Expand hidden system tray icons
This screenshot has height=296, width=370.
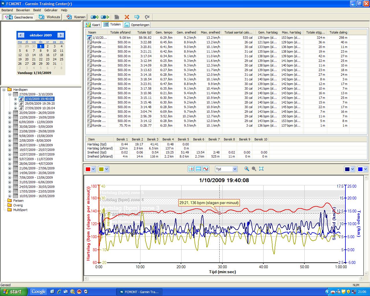click(x=327, y=292)
